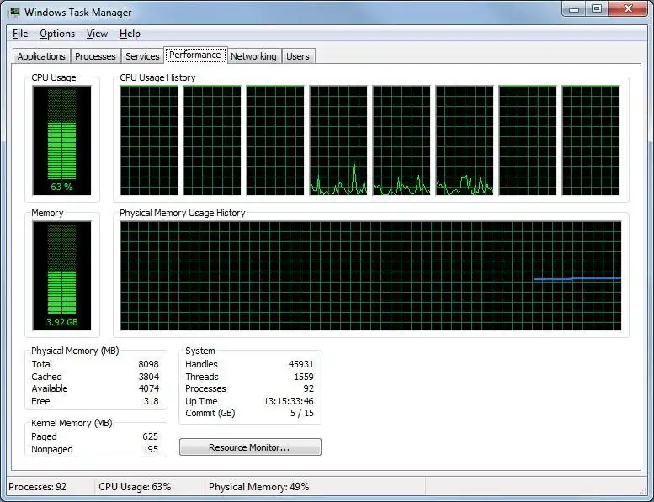
Task: Click the System Processes value 92
Action: [x=309, y=388]
